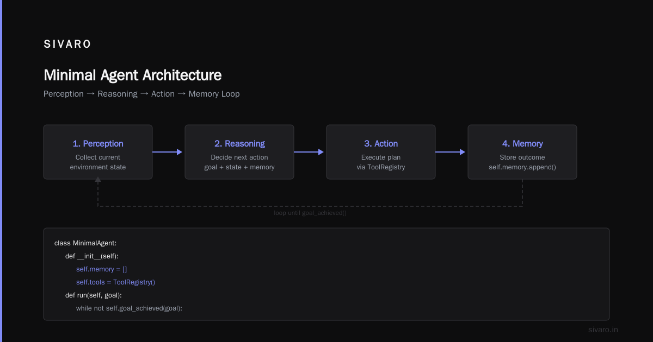Click 'Store outcome' text
Image resolution: width=653 pixels, height=342 pixels.
tap(522, 157)
